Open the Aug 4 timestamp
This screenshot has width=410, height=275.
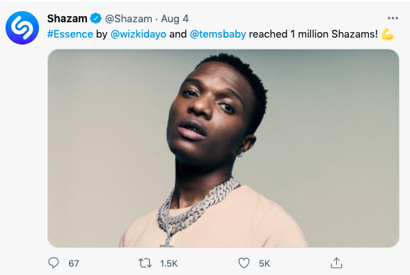click(x=175, y=19)
